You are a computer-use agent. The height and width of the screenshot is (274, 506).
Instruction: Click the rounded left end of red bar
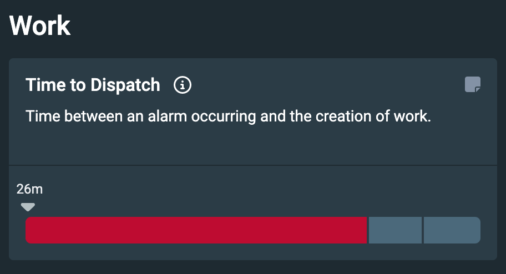(x=29, y=230)
